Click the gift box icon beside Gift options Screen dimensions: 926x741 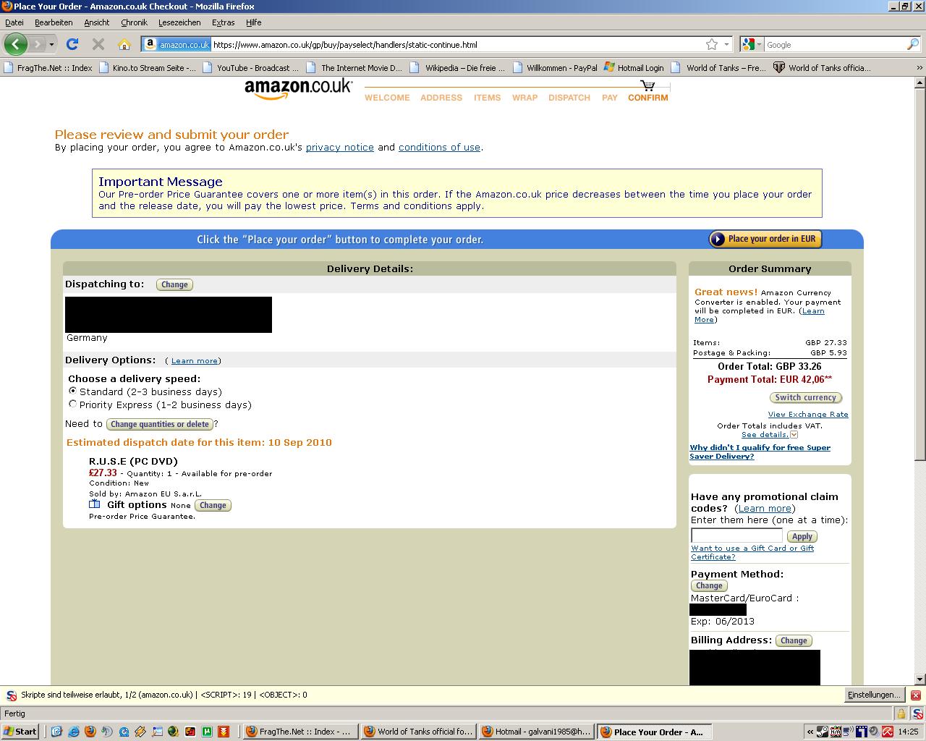(95, 504)
